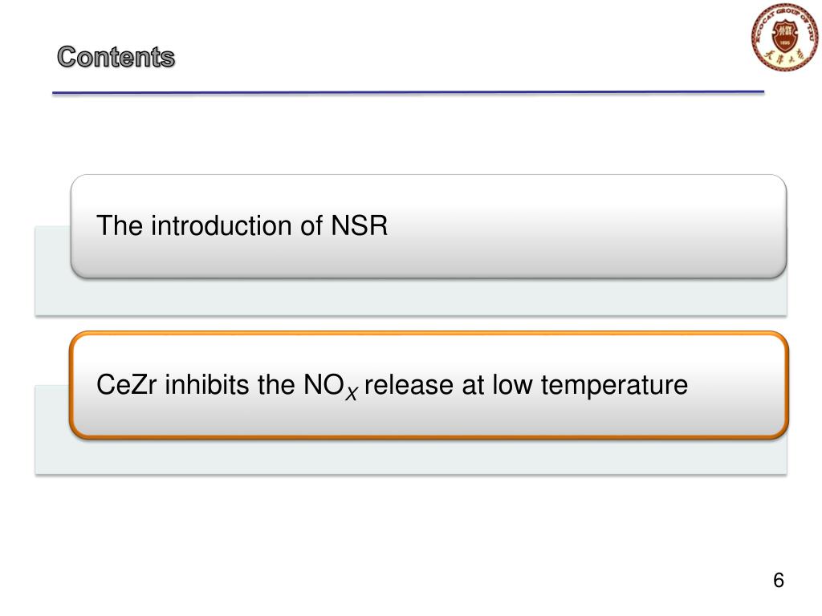Click the blue divider line under the title
The height and width of the screenshot is (616, 822).
tap(408, 93)
